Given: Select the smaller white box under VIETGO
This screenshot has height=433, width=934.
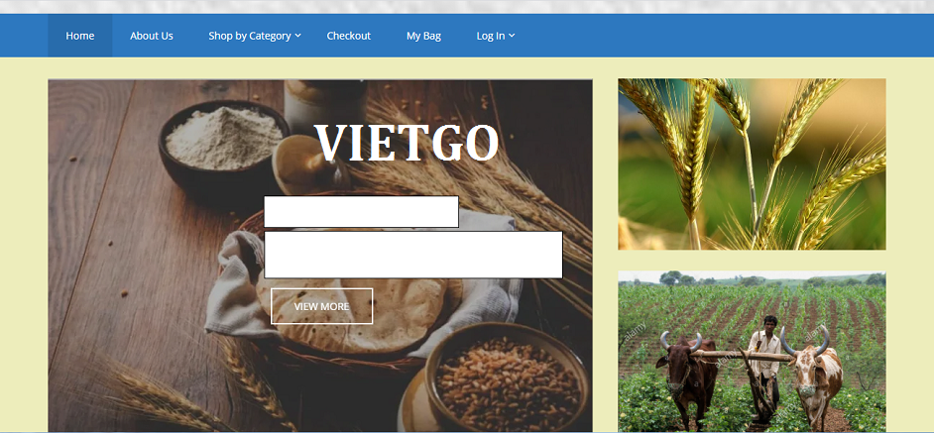Looking at the screenshot, I should 361,211.
